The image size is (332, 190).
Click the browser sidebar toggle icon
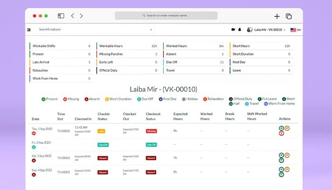pyautogui.click(x=61, y=16)
